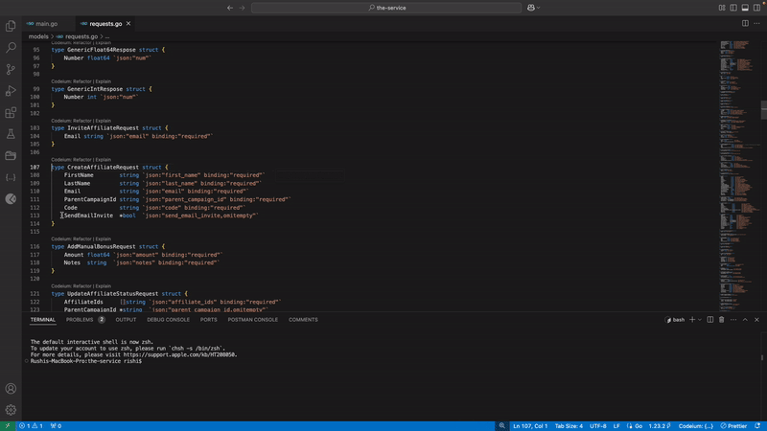This screenshot has width=767, height=431.
Task: Go back using the navigation arrow
Action: [230, 8]
